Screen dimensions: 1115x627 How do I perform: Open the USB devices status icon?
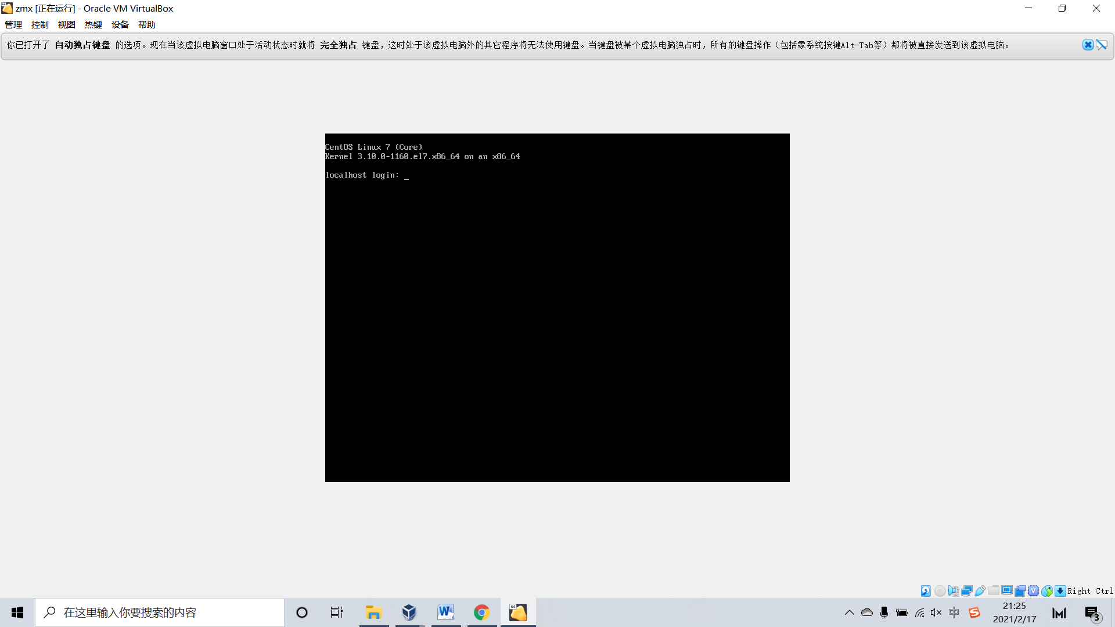[980, 591]
